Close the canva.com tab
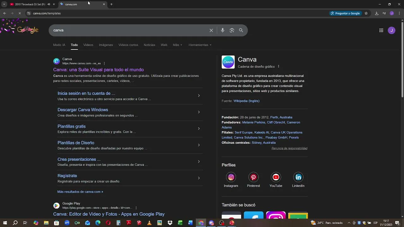404x227 pixels. (x=104, y=4)
